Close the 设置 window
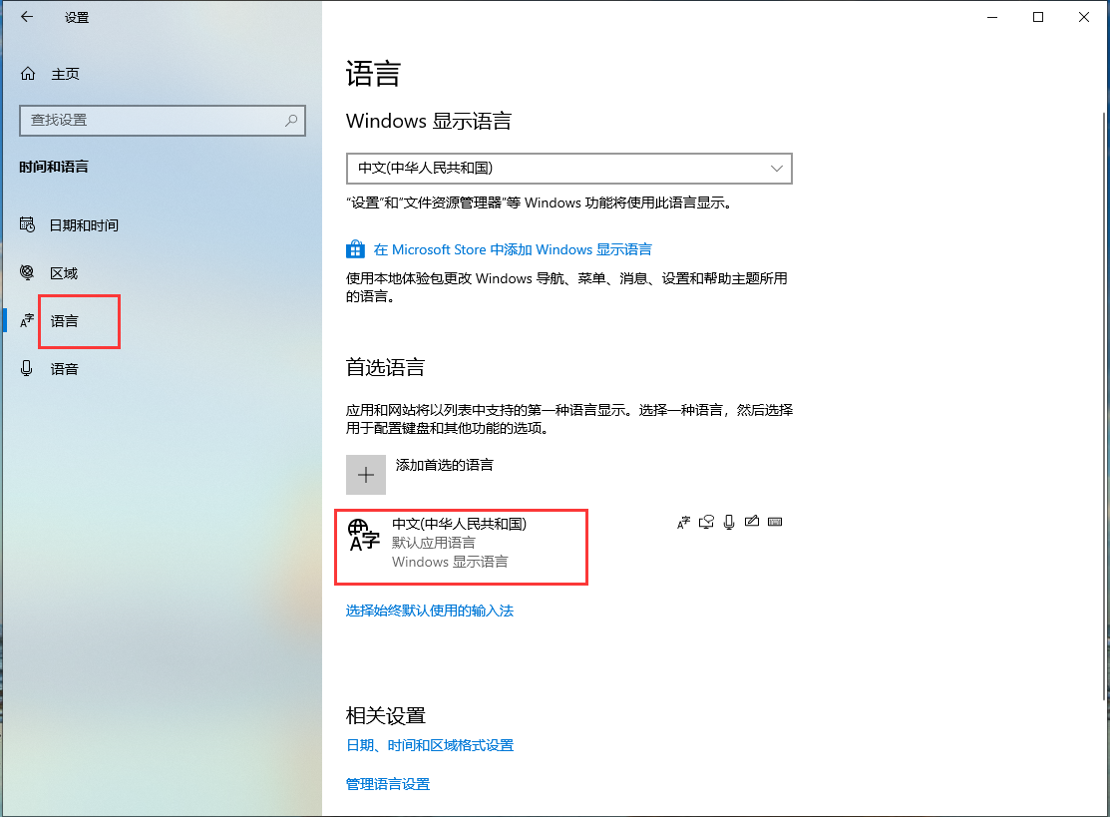 click(x=1084, y=17)
